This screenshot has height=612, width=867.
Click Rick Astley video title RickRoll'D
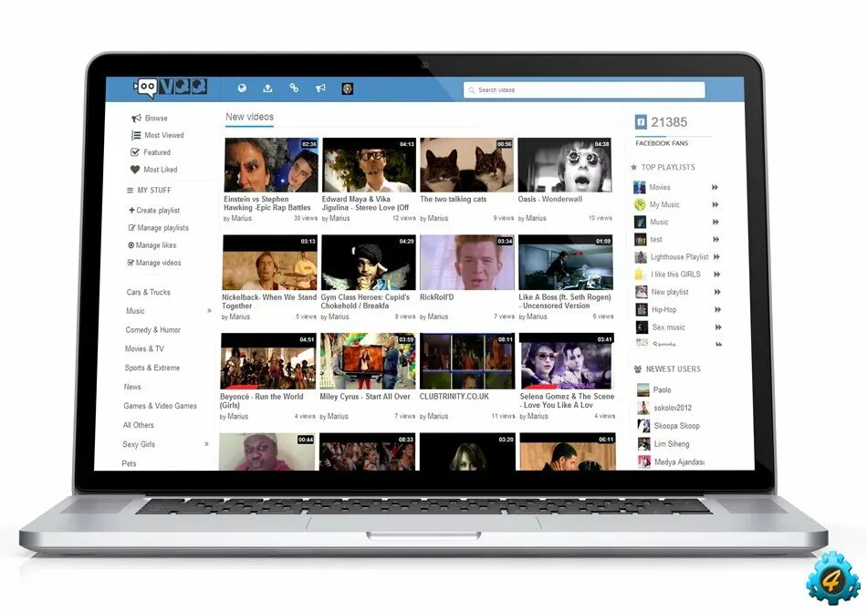pos(437,297)
